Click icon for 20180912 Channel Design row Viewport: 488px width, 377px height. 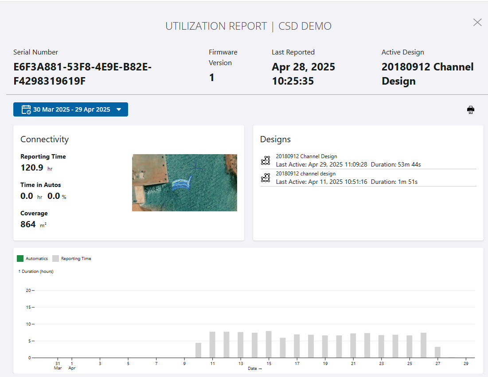(265, 160)
